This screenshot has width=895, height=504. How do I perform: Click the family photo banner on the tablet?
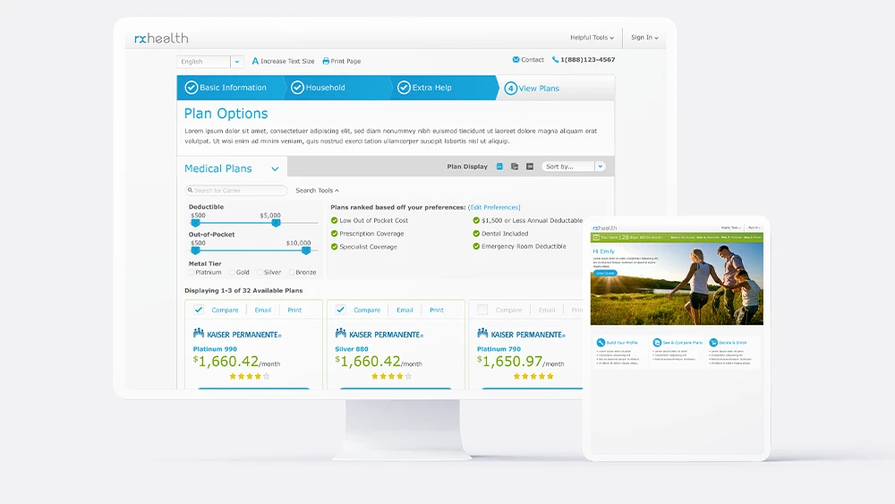click(677, 284)
